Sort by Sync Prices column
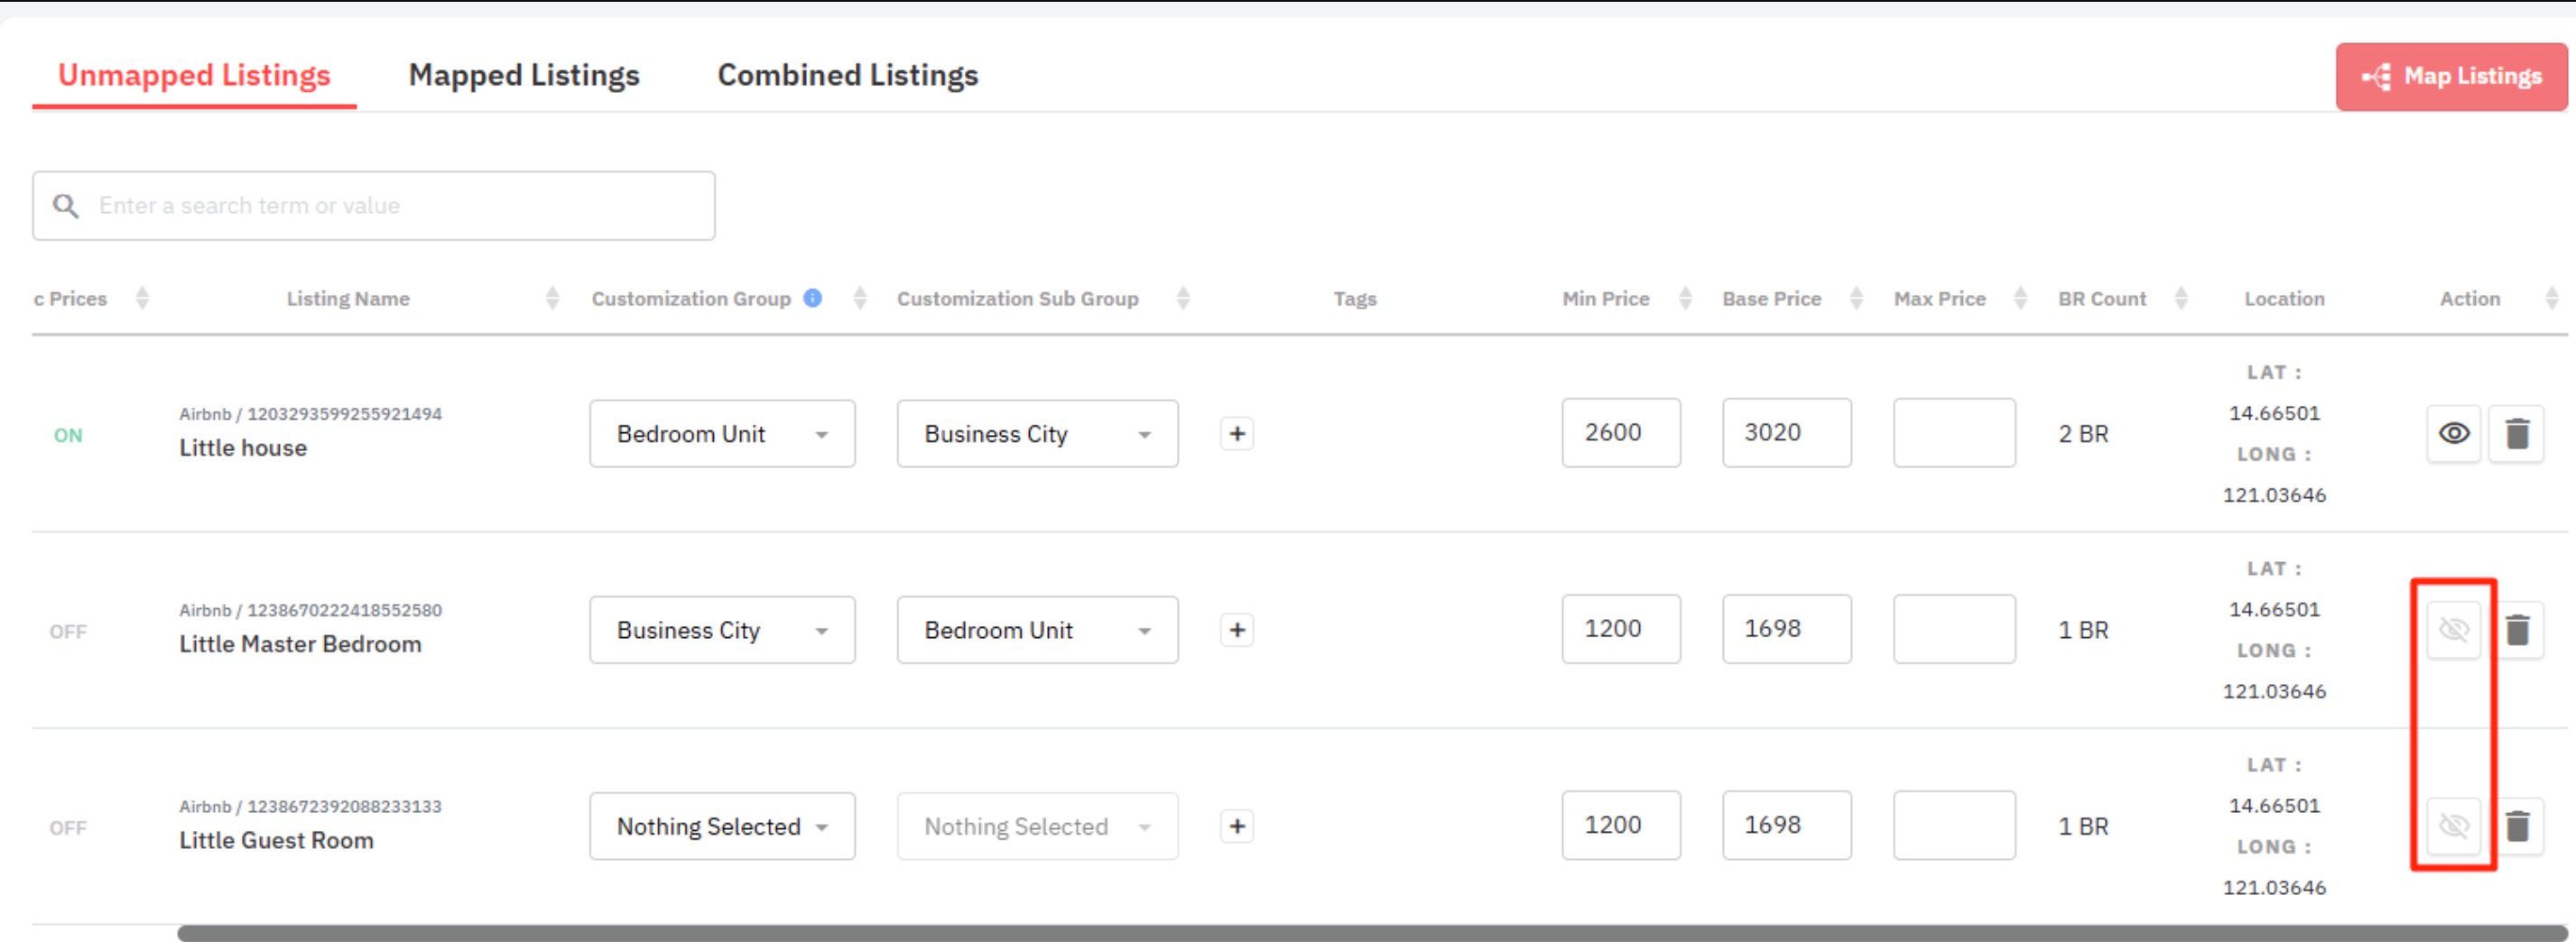 142,298
